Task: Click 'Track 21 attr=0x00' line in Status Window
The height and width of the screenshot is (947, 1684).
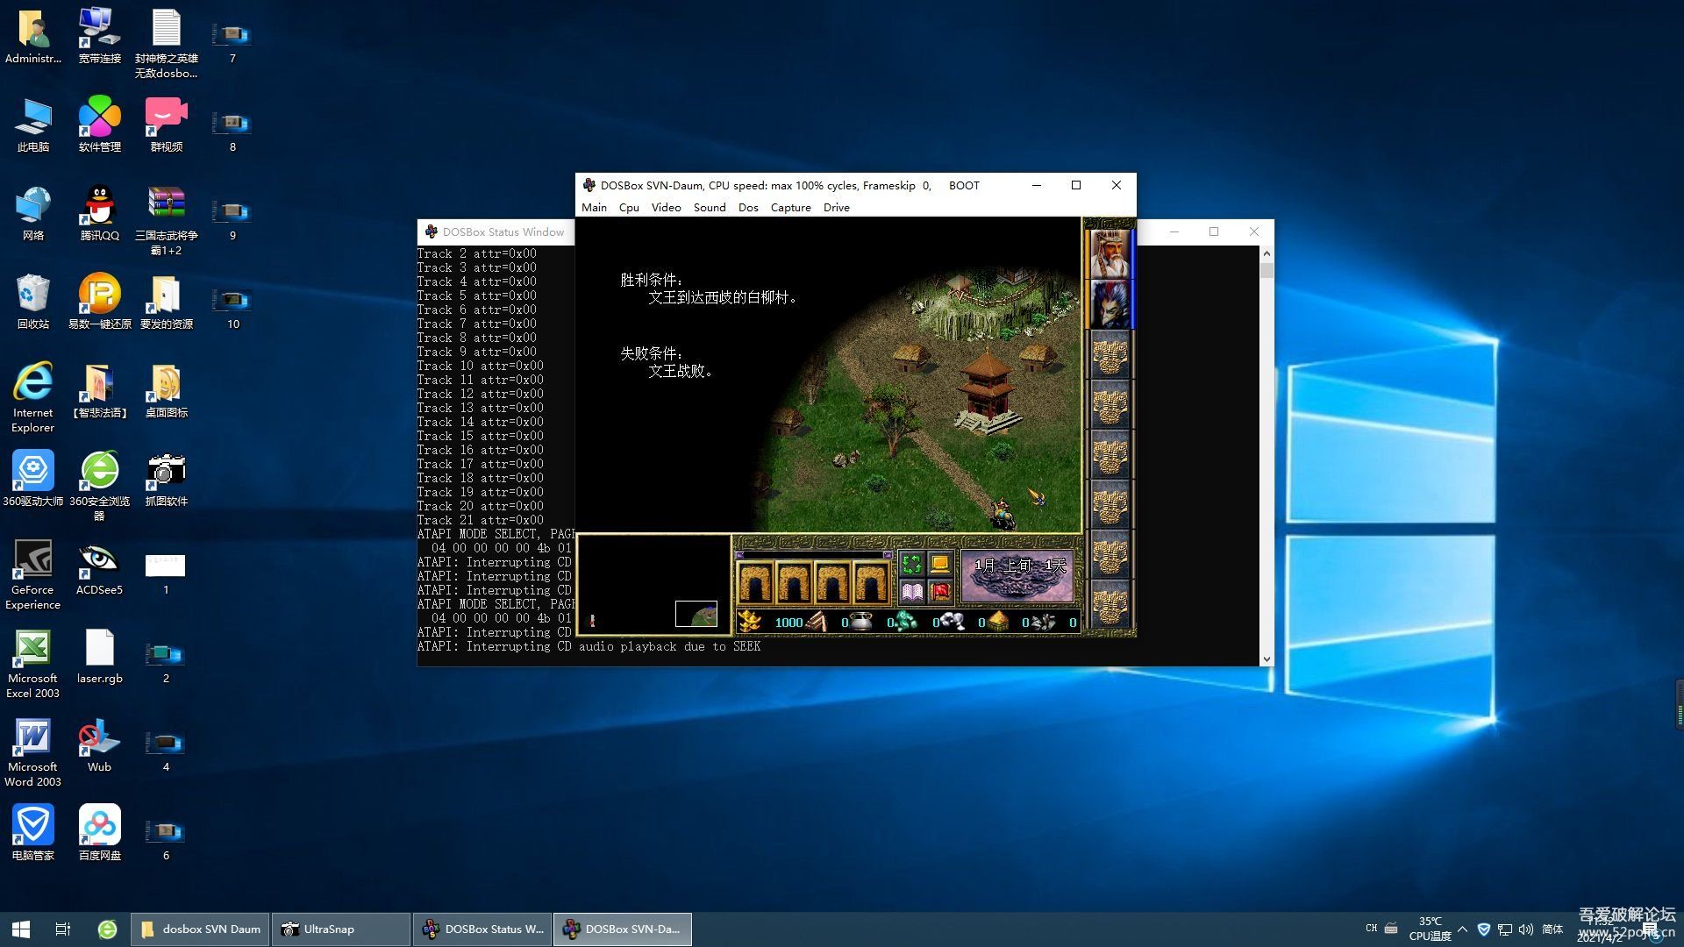Action: 480,520
